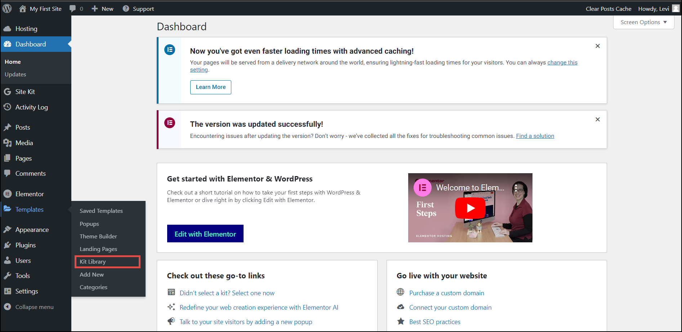Click the star icon beside Best SEO practices
Screen dimensions: 682x332
tap(401, 321)
